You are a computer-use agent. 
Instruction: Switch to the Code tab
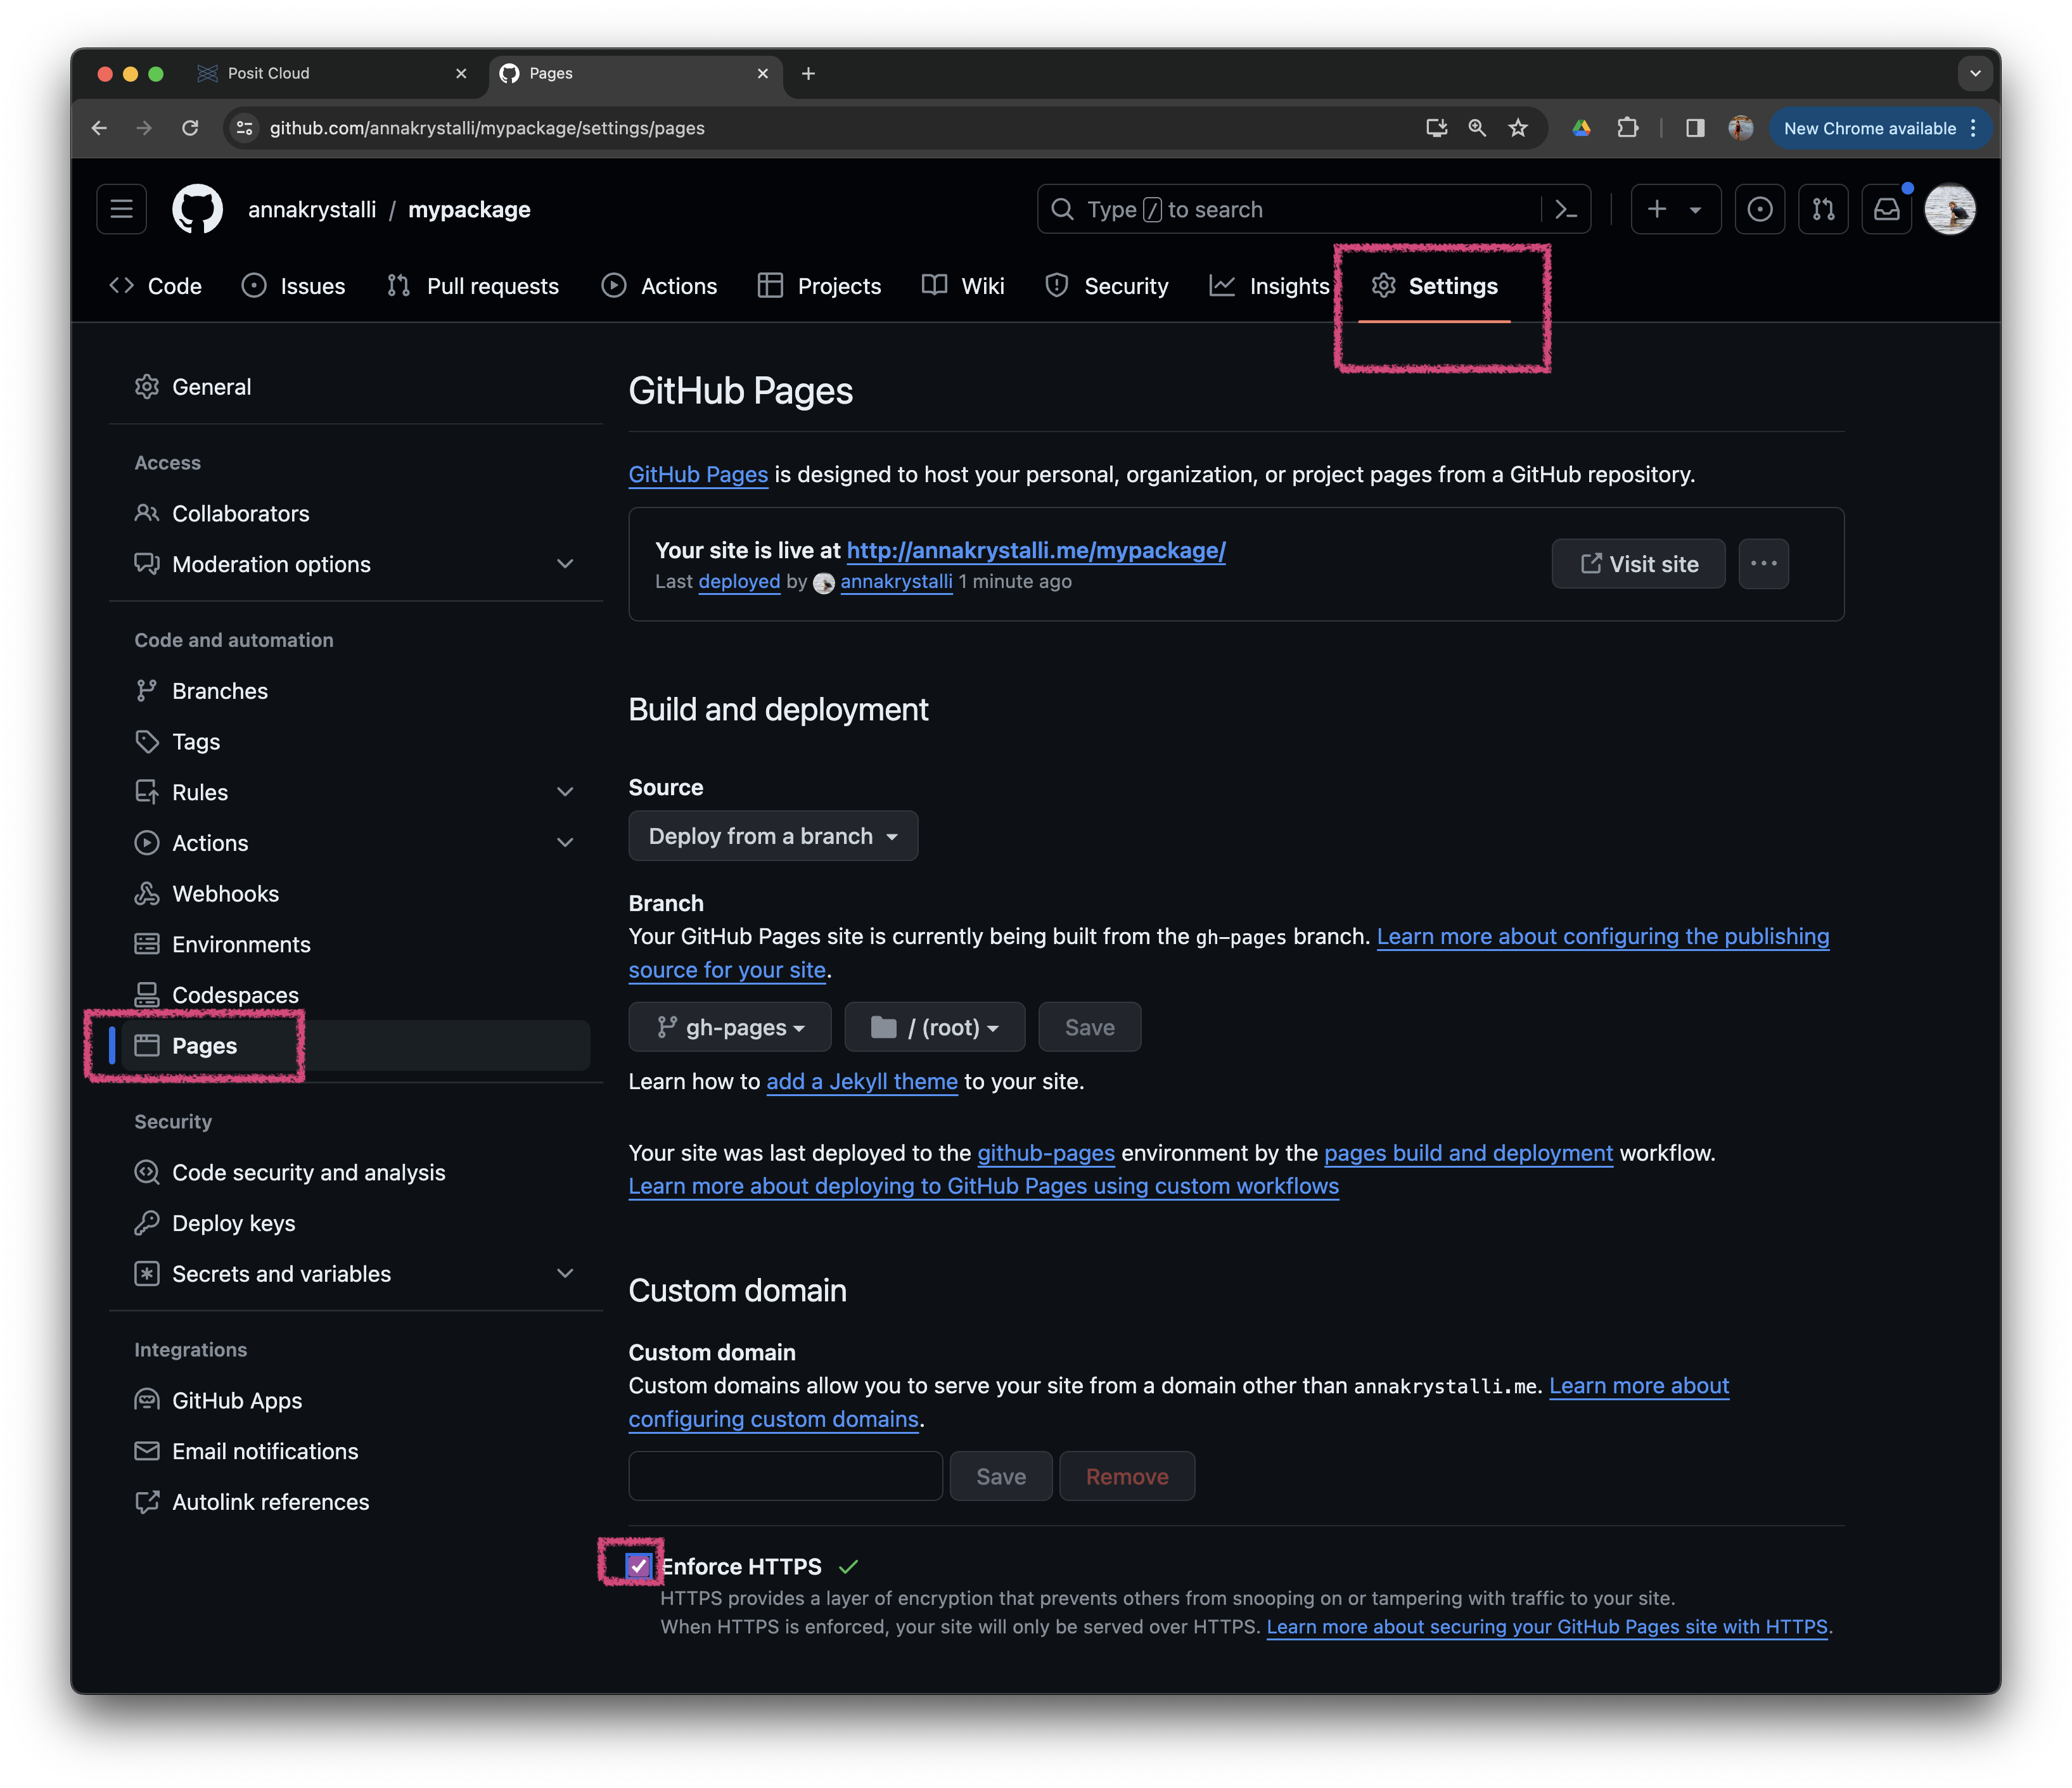(155, 286)
